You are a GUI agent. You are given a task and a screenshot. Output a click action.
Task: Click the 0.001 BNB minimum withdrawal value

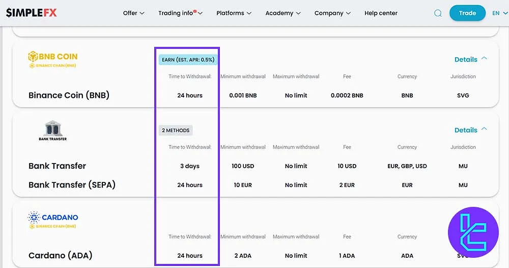[243, 95]
